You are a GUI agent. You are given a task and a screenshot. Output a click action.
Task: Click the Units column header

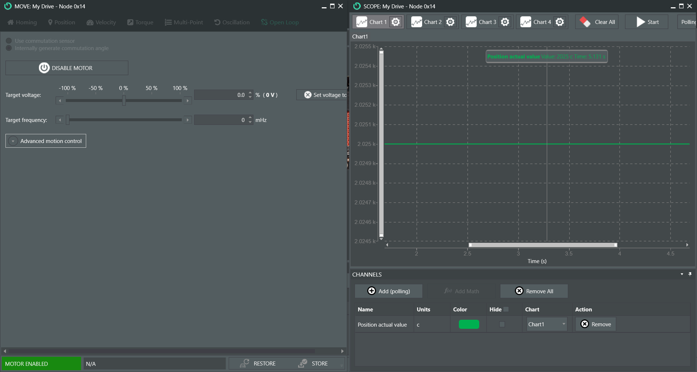[424, 309]
